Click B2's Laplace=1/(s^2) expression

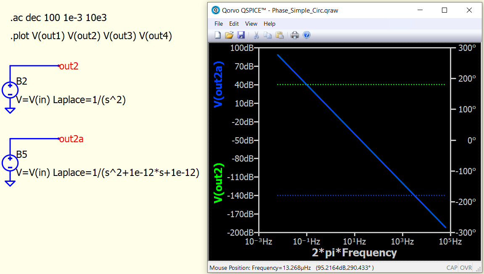(89, 100)
